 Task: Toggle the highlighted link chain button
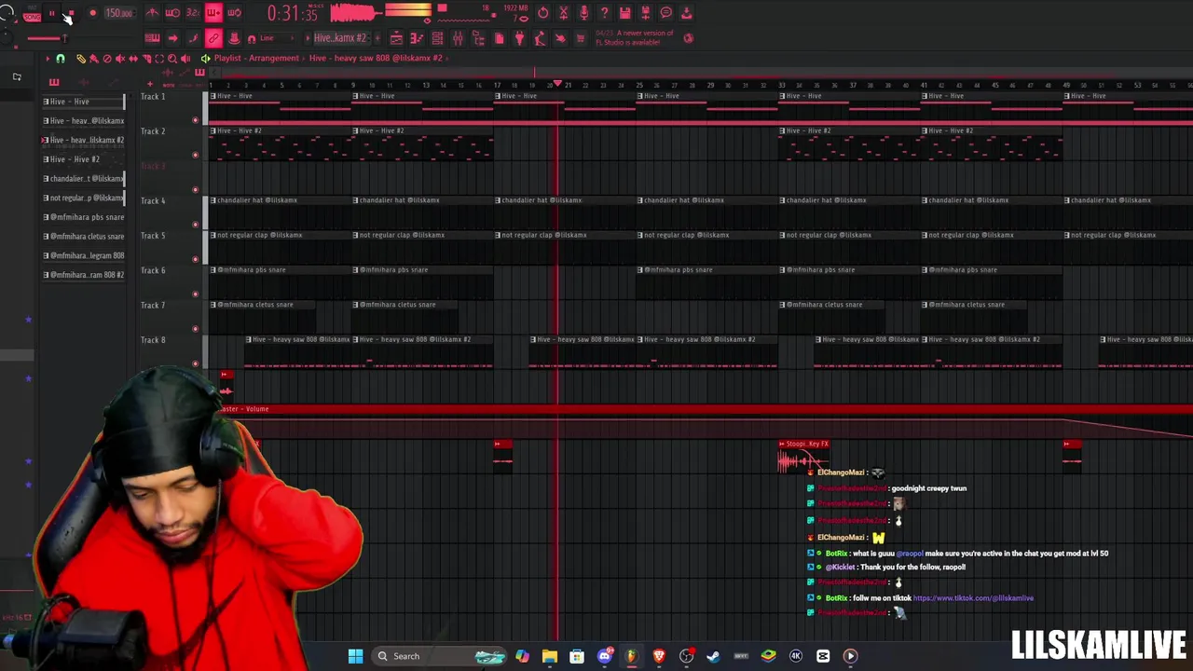pyautogui.click(x=213, y=38)
